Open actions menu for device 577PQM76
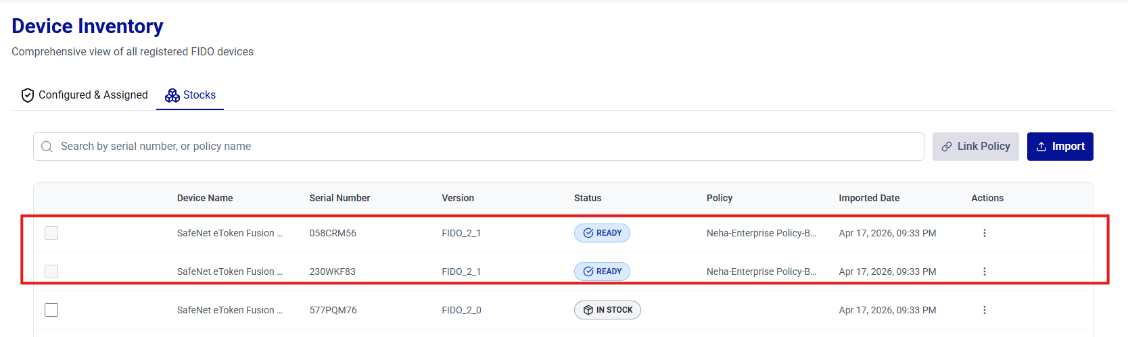1128x337 pixels. 984,310
